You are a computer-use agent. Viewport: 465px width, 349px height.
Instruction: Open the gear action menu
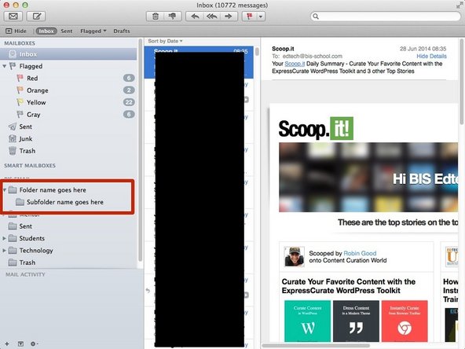[34, 343]
